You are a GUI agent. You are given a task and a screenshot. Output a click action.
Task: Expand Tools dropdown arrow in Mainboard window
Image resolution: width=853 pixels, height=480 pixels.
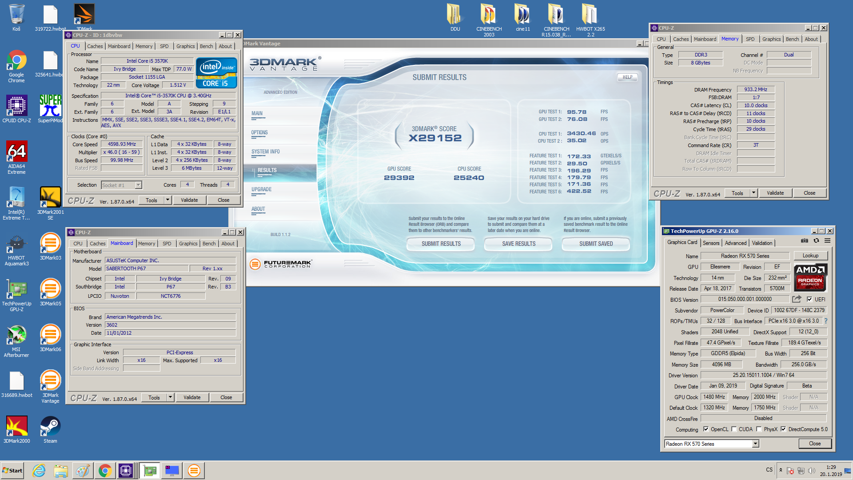(170, 397)
